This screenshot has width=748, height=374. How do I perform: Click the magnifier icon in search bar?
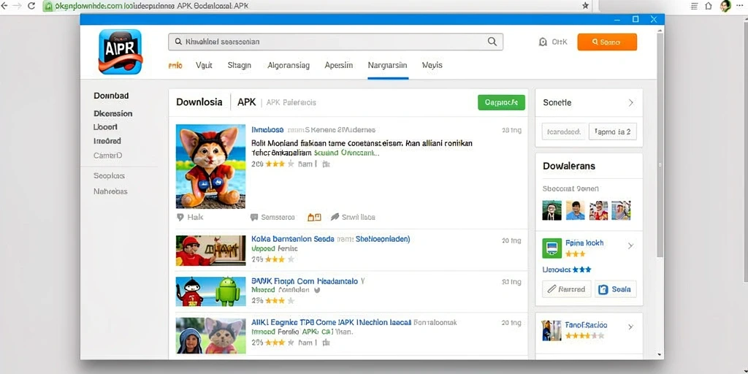(492, 42)
